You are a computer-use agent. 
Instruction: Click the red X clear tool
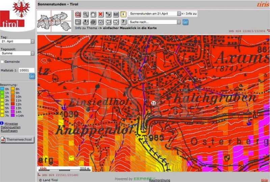pos(100,14)
